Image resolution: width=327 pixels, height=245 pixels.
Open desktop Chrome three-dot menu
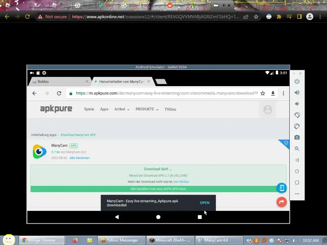tap(320, 17)
